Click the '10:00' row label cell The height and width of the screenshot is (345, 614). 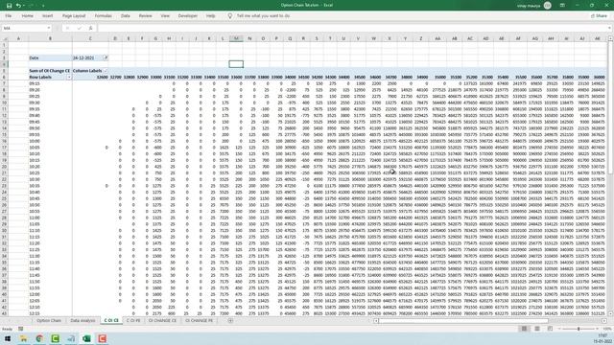coord(50,141)
